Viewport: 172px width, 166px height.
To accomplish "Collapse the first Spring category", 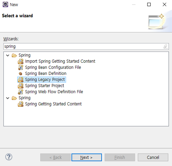I will 8,55.
